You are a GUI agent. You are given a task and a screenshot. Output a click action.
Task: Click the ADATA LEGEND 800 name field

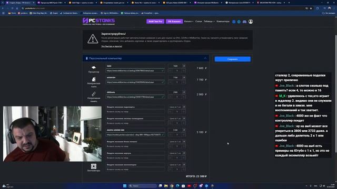pyautogui.click(x=135, y=130)
